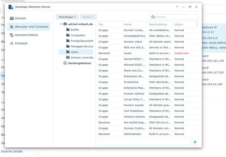Screen dimensions: 226x157
Task: Select the Enterprise Admins group row
Action: [148, 76]
